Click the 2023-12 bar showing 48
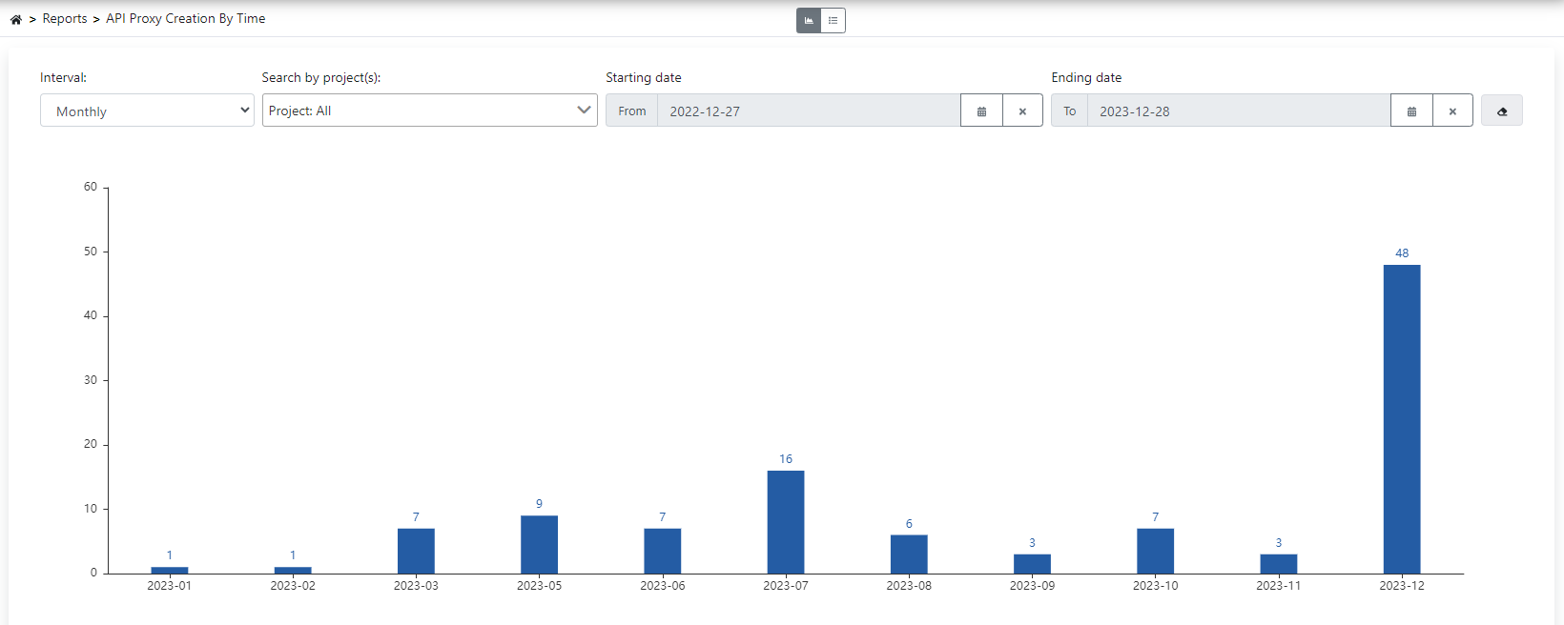 tap(1401, 419)
